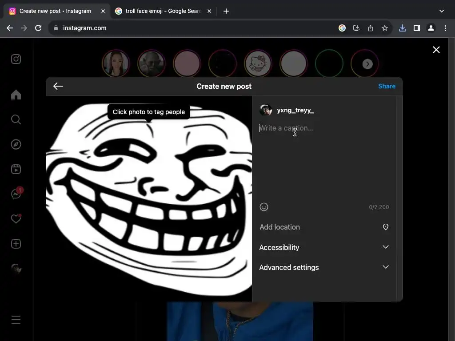The width and height of the screenshot is (455, 341).
Task: Click the location pin icon
Action: (386, 227)
